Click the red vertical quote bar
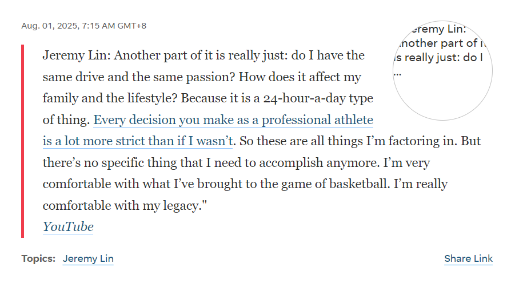The image size is (515, 283). click(23, 141)
